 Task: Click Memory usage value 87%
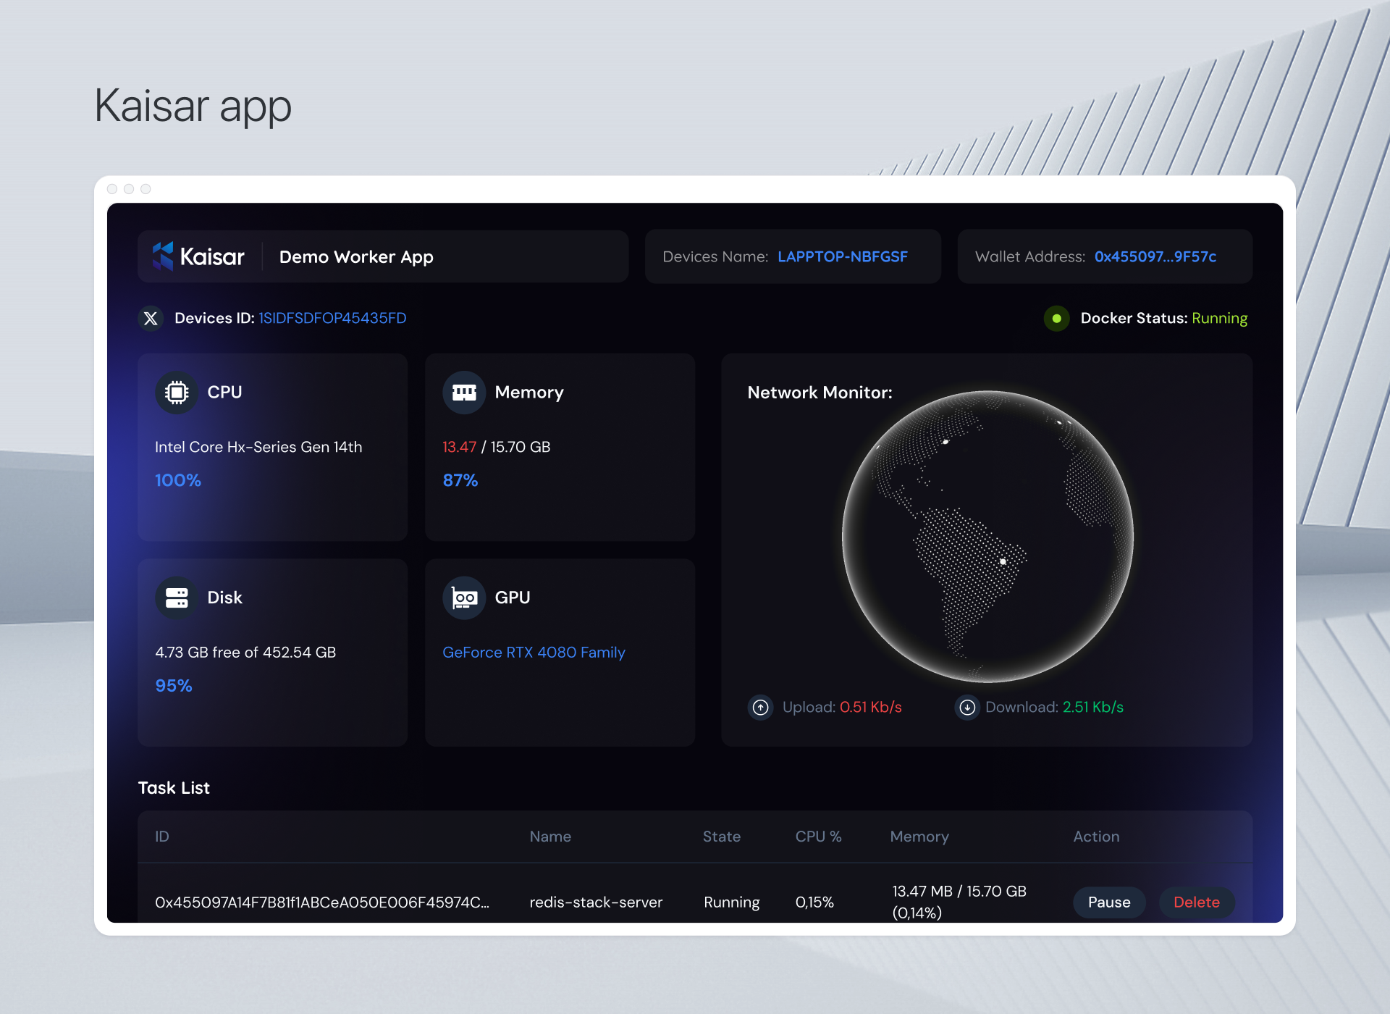pyautogui.click(x=460, y=480)
